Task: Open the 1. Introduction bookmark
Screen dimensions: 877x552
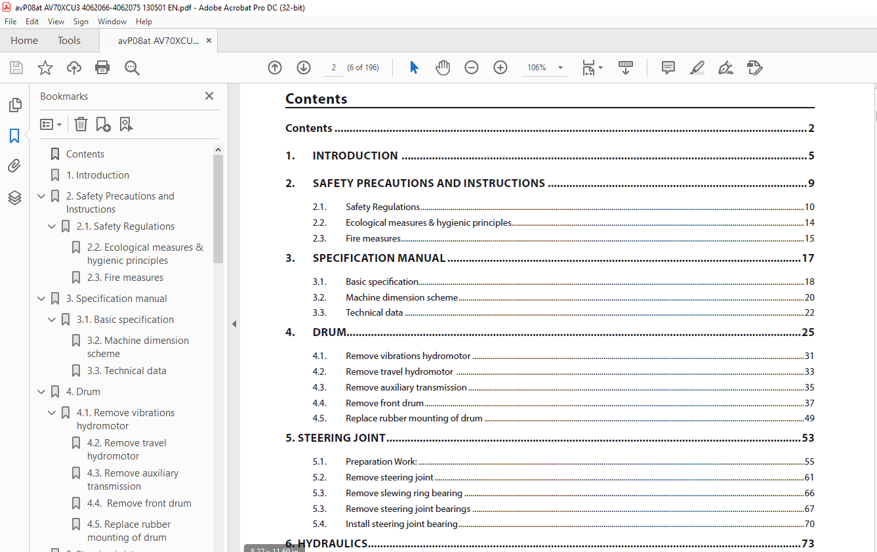Action: click(x=98, y=175)
